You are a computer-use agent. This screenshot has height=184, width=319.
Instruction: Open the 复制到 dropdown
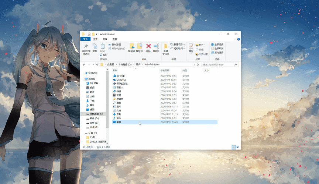139,52
